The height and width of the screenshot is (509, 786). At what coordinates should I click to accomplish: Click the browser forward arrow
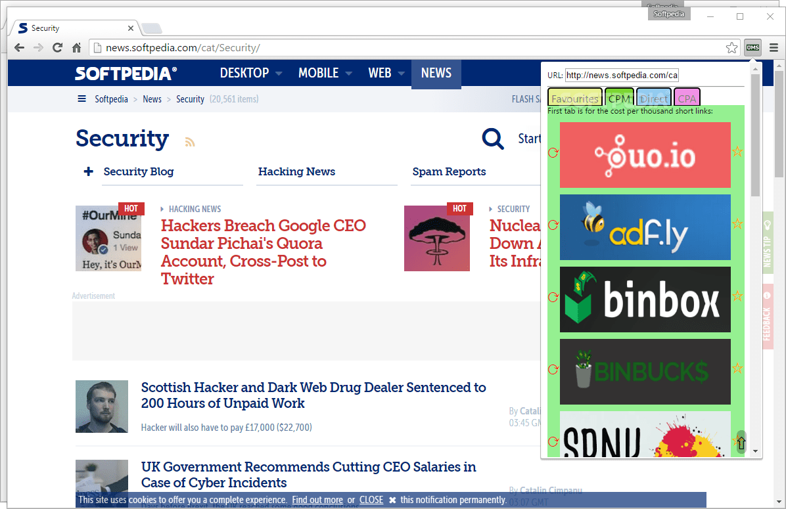pos(38,47)
